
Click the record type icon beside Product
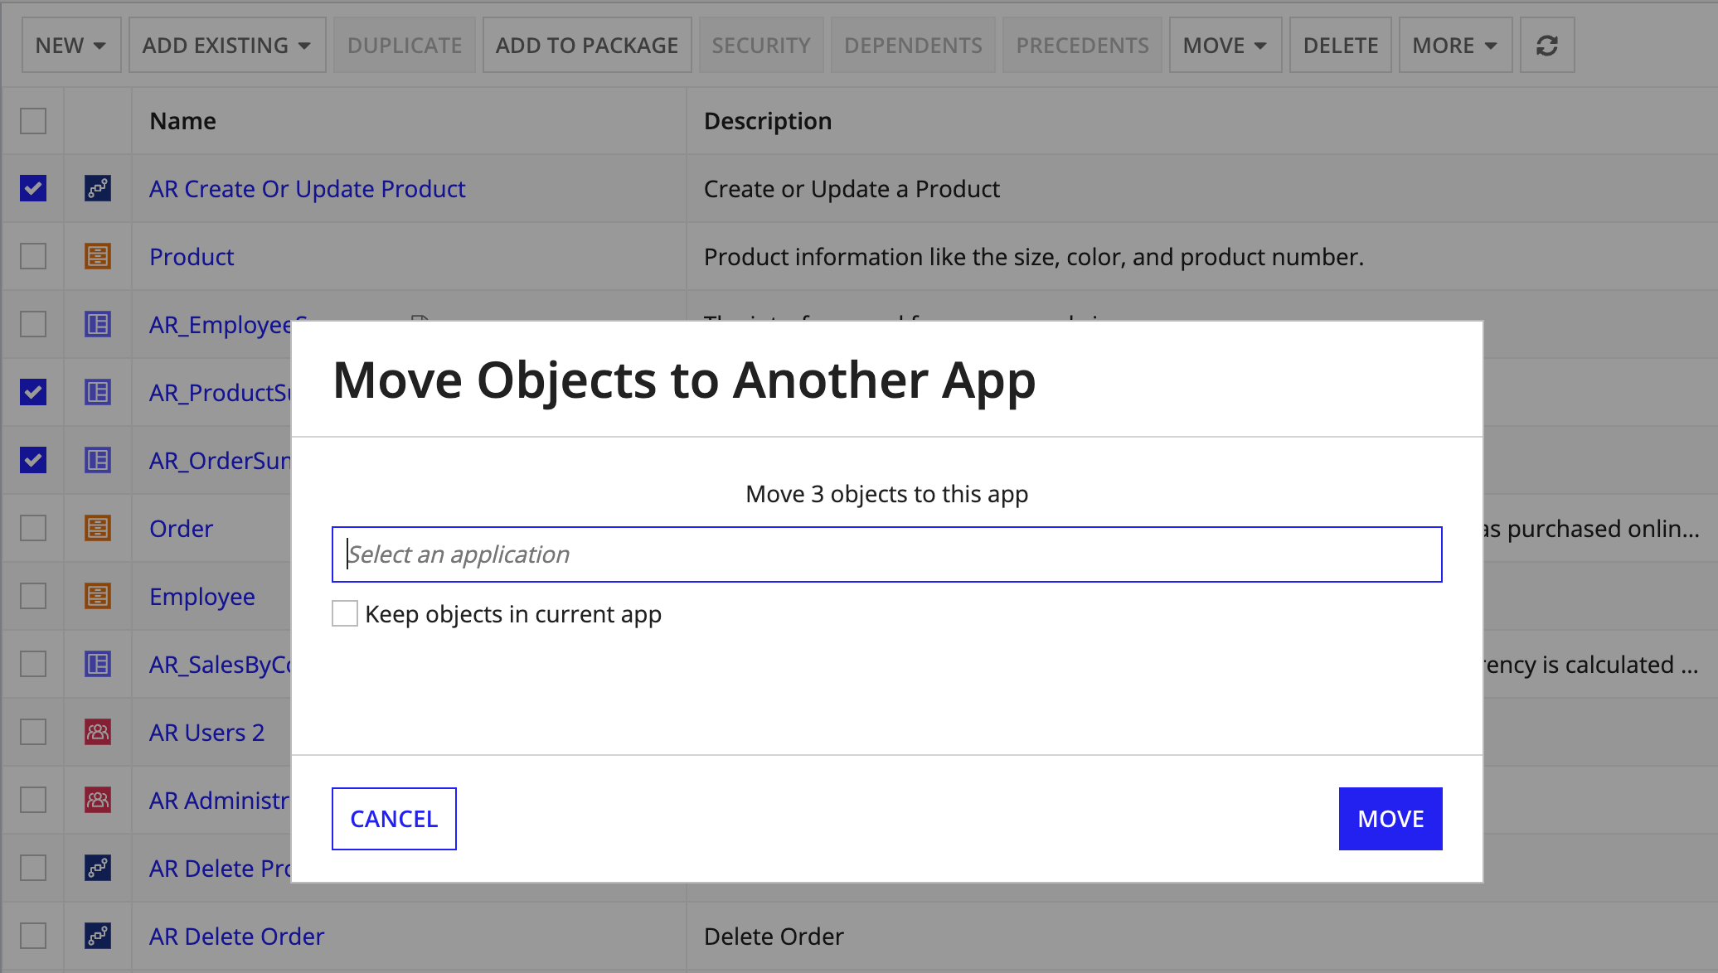(98, 257)
